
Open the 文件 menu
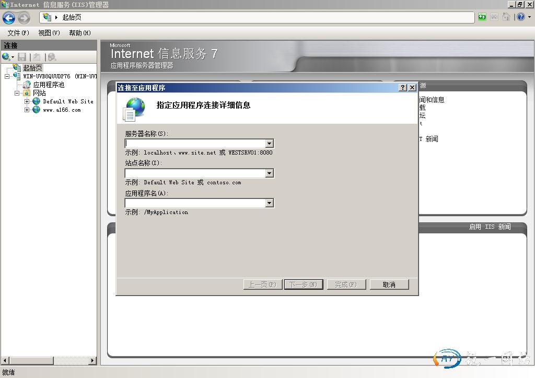pos(17,32)
